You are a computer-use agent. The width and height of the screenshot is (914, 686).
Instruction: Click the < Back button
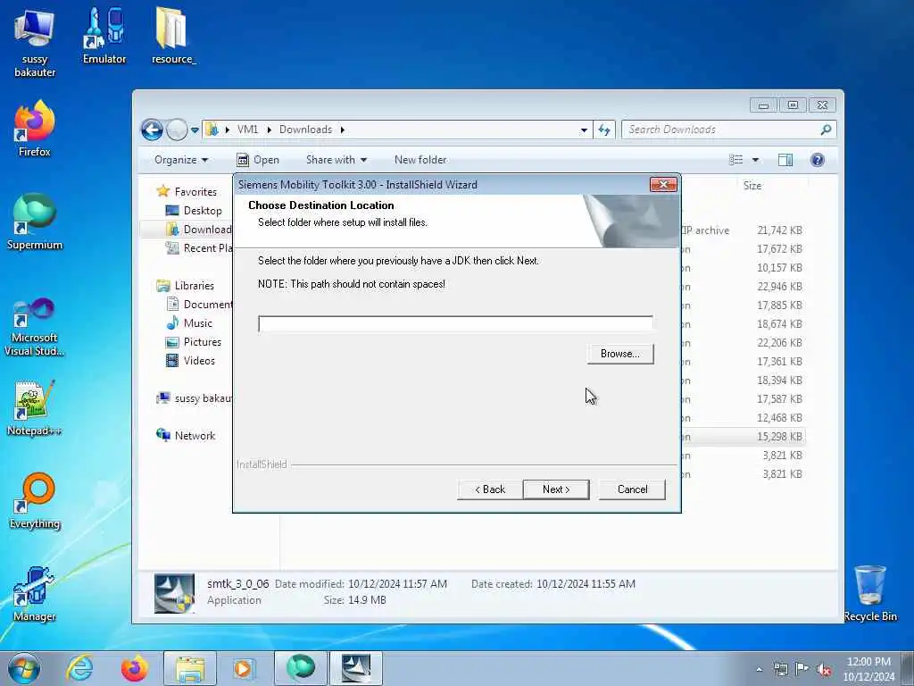(490, 489)
